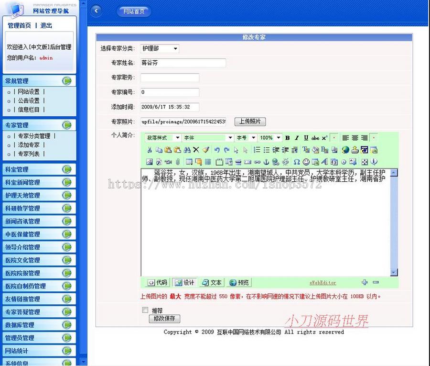Image resolution: width=430 pixels, height=366 pixels.
Task: Switch editor to 文本 mode
Action: (212, 282)
